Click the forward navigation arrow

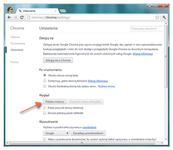coord(16,18)
